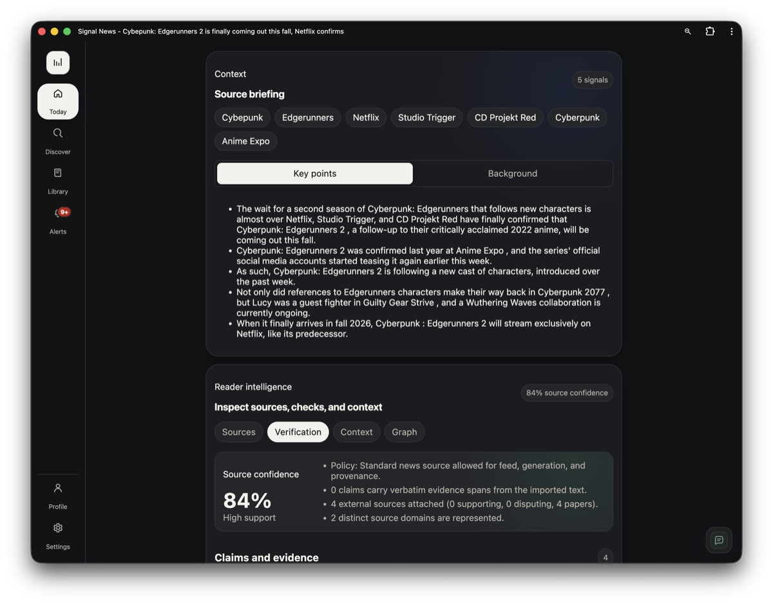Select the Verification tab
The width and height of the screenshot is (773, 604).
[x=298, y=432]
